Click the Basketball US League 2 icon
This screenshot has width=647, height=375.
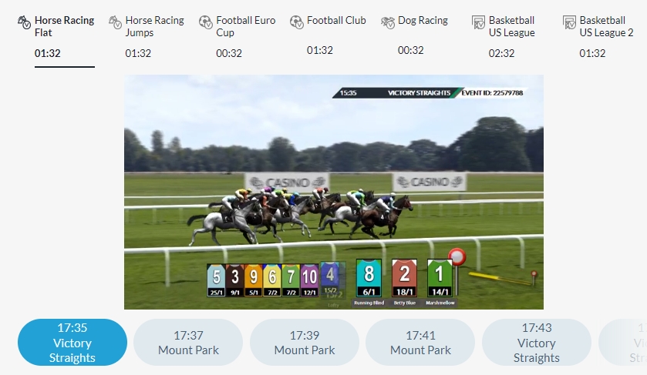(569, 22)
